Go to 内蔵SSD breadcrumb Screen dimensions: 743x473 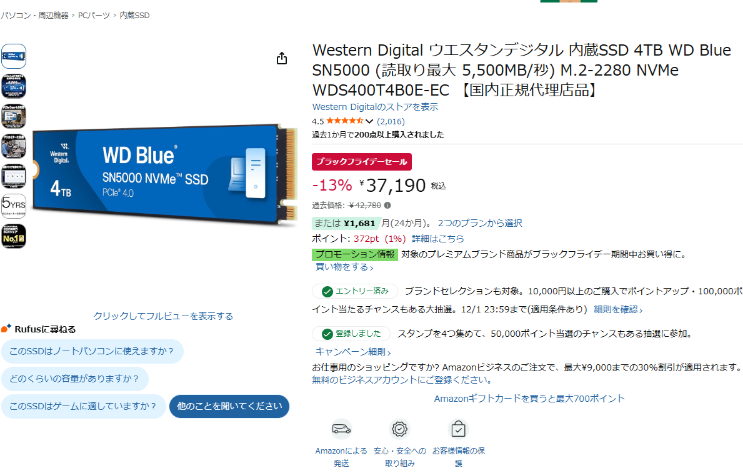point(134,15)
